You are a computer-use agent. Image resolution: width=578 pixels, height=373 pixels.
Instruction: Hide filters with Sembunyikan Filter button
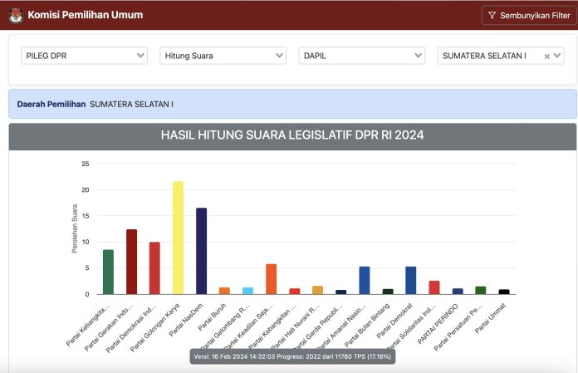(x=529, y=15)
